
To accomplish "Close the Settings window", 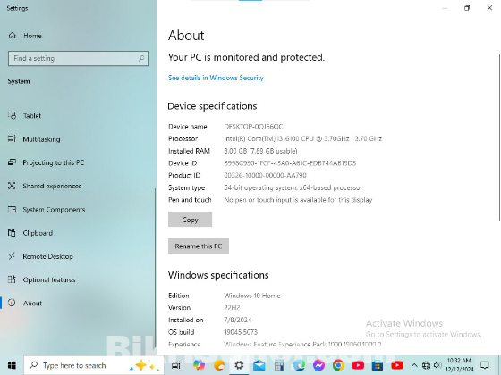I will point(489,8).
